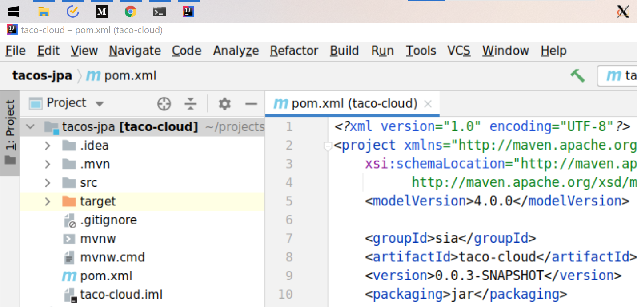The image size is (637, 307).
Task: Open Chrome from the taskbar
Action: click(130, 12)
